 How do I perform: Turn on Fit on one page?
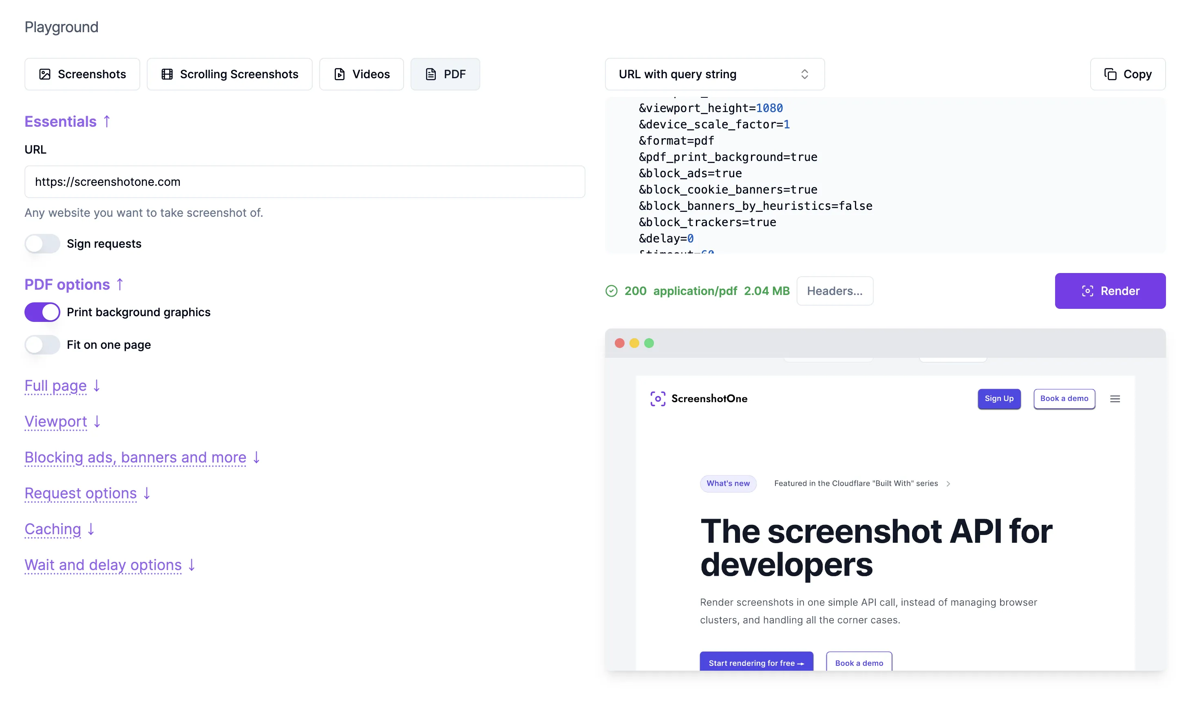click(42, 345)
